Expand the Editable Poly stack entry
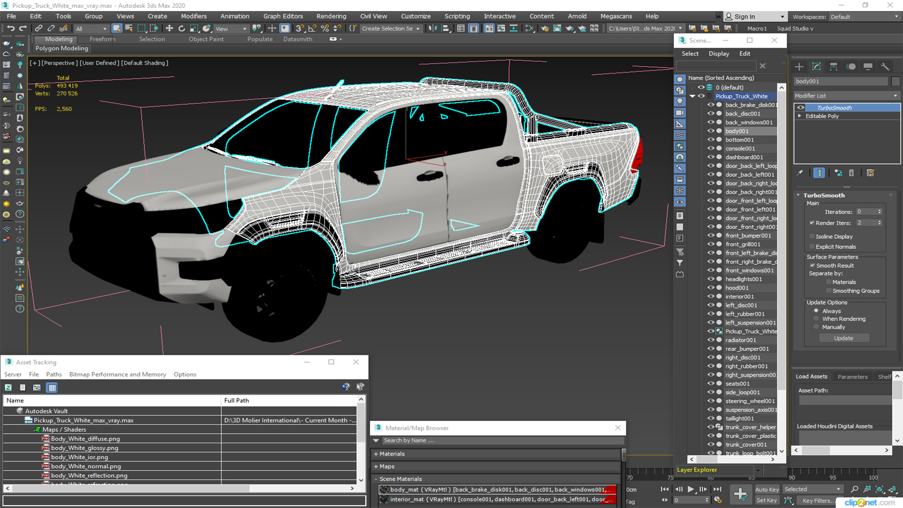The image size is (903, 508). click(x=800, y=116)
